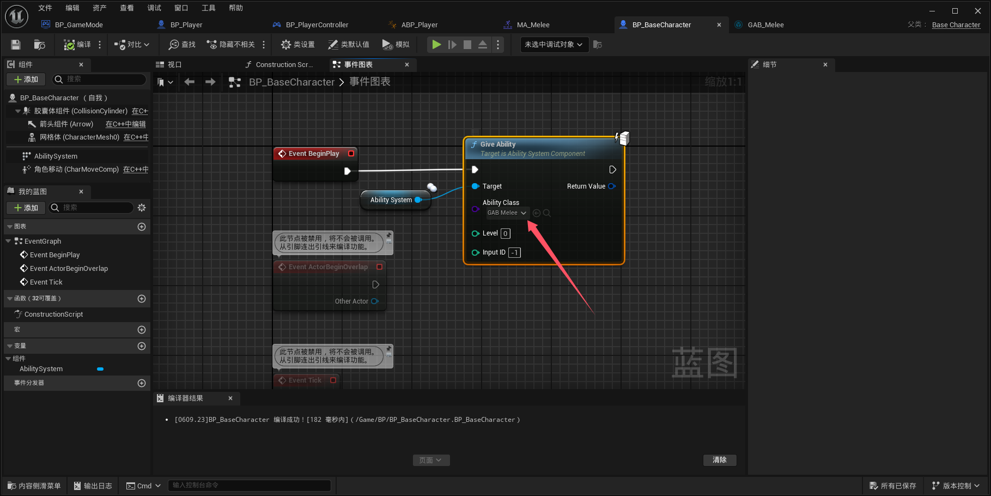Select AbilitySystem in components tree
The height and width of the screenshot is (496, 991).
click(56, 156)
